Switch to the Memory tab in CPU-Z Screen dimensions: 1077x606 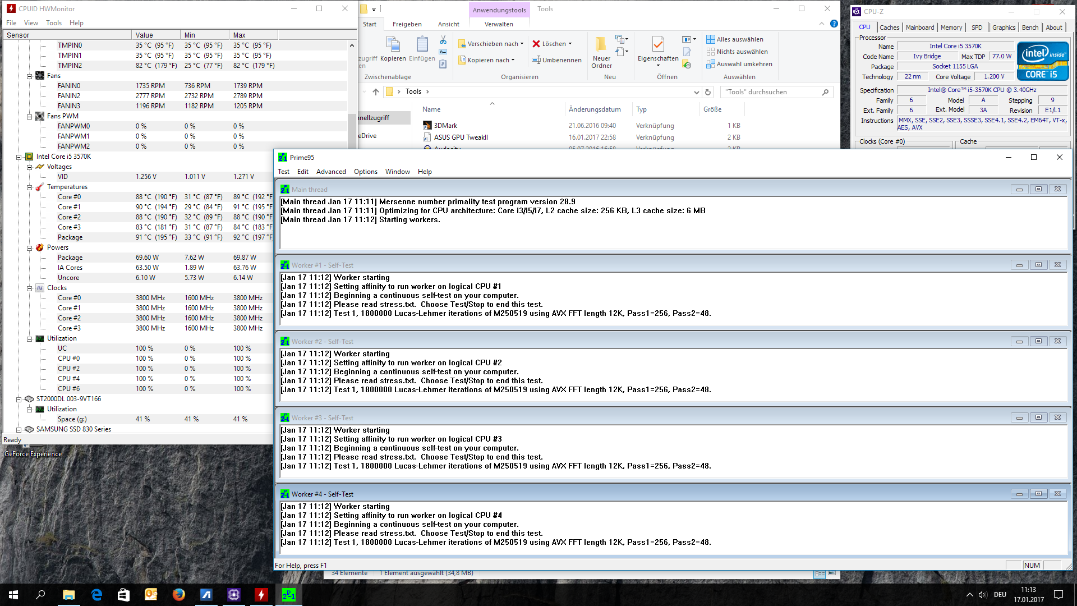951,27
